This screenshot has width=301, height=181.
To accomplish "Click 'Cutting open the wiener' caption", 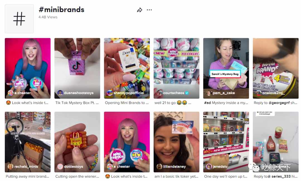I will [77, 176].
